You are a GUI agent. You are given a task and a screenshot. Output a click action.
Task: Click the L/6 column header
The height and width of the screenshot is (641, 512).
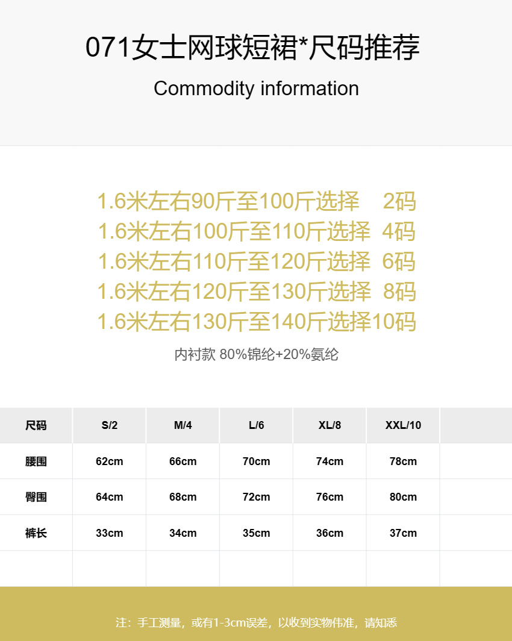[x=256, y=425]
